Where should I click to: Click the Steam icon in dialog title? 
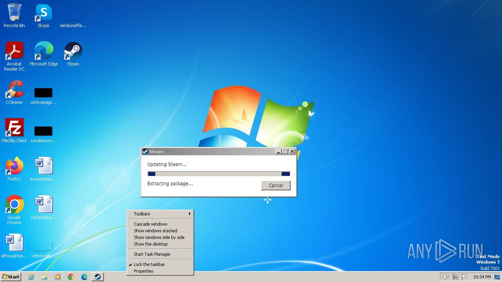(145, 152)
